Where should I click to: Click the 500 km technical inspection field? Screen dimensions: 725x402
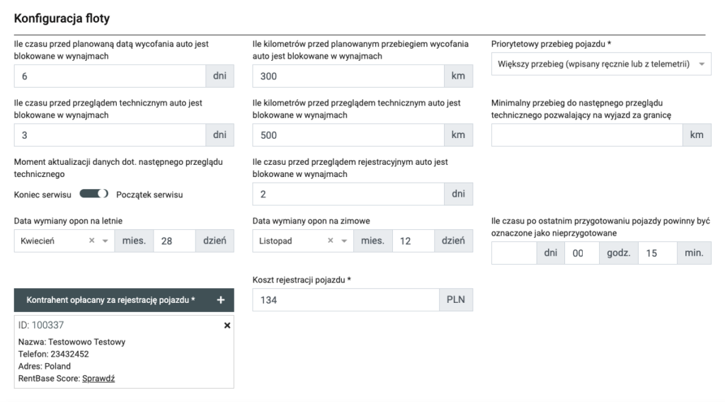coord(348,134)
